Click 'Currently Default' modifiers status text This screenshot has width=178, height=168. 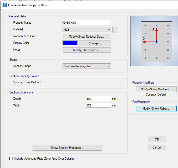coord(156,95)
